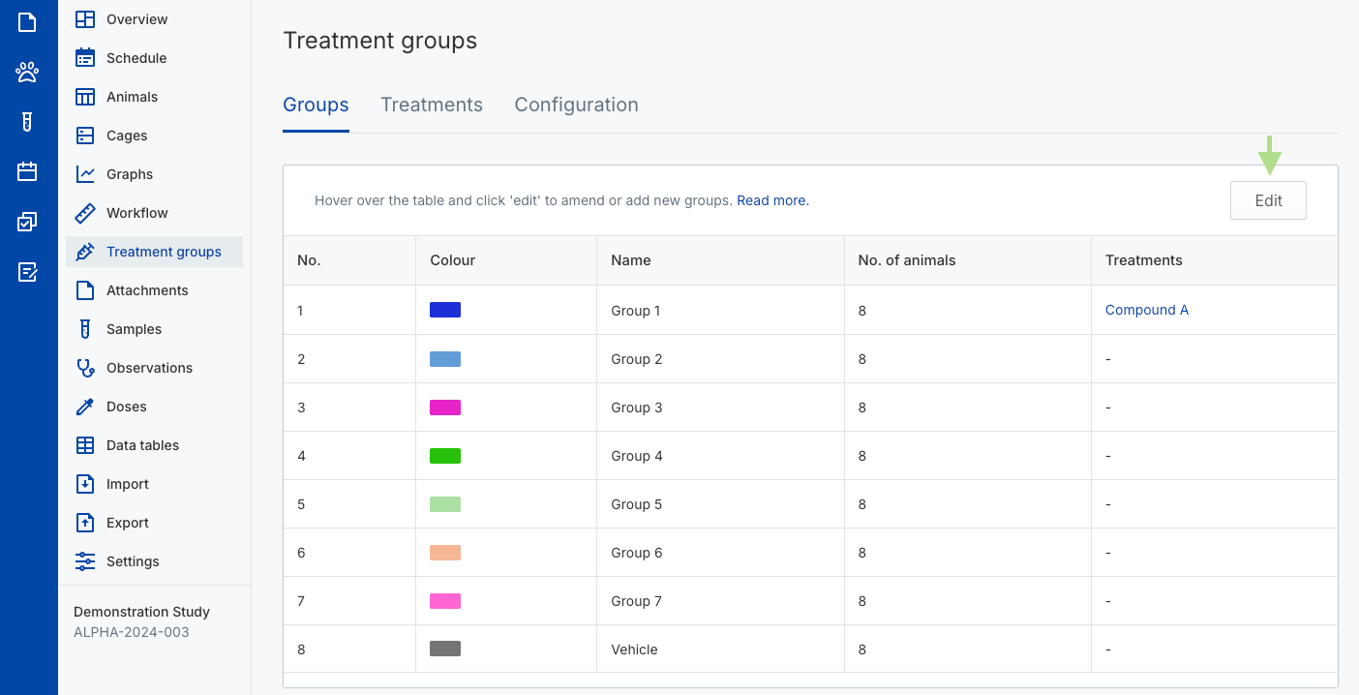Open the checklist icon in left rail
The image size is (1359, 695).
click(27, 223)
